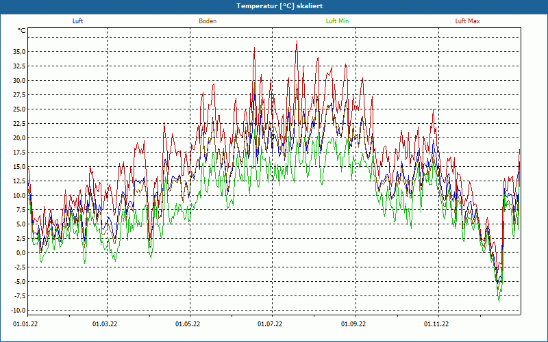Viewport: 548px width, 342px height.
Task: Click the lowest green Luft Min dip in December
Action: [x=499, y=302]
